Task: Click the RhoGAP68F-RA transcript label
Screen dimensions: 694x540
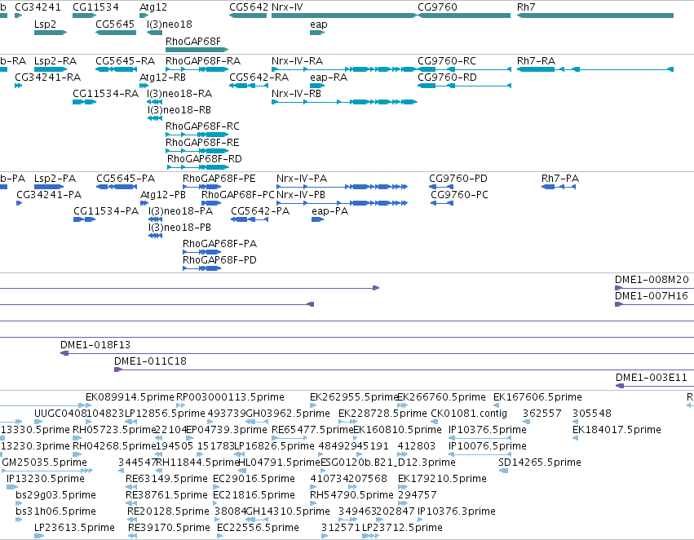Action: [203, 61]
